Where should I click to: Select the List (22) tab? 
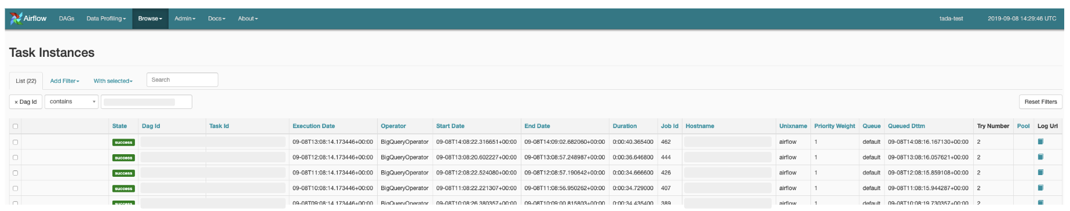(x=26, y=81)
